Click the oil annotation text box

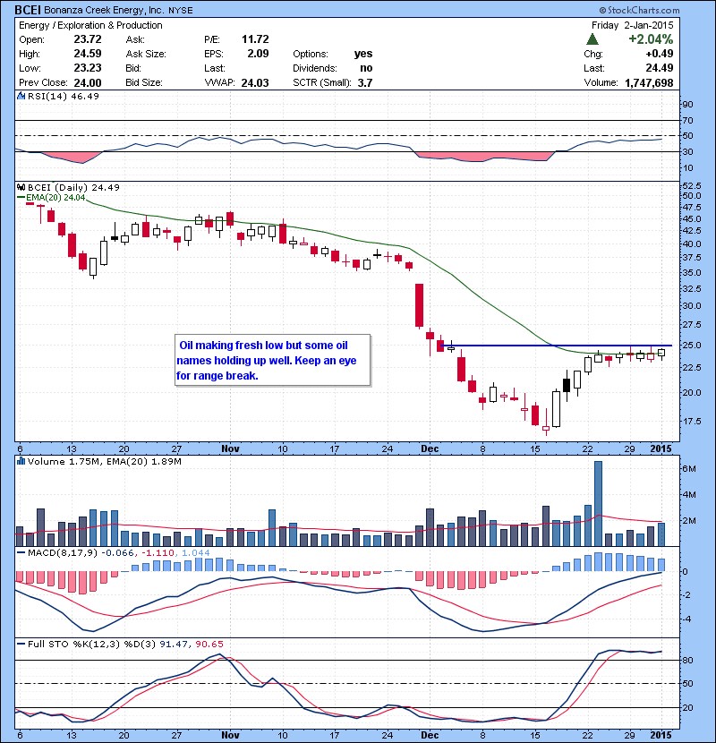tap(272, 360)
